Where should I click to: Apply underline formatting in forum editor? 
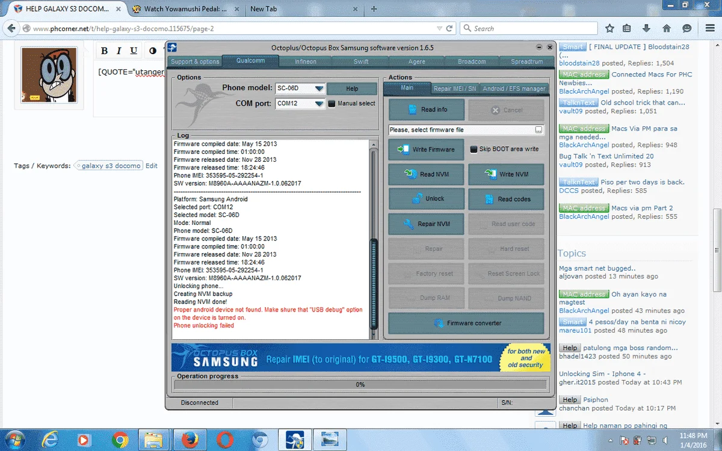pyautogui.click(x=134, y=51)
